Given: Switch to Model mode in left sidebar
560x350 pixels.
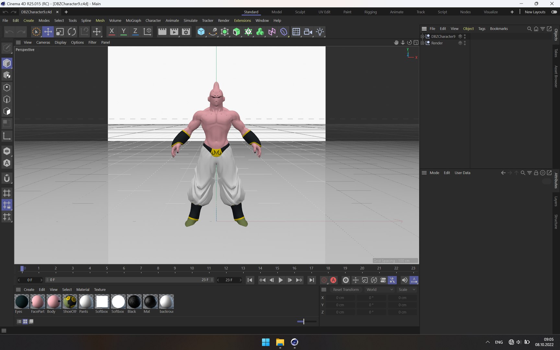Looking at the screenshot, I should pyautogui.click(x=7, y=63).
